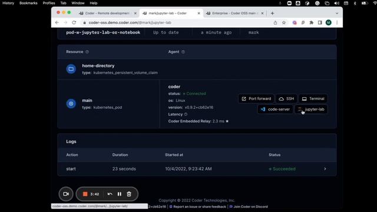Click the extension icon beside the star
This screenshot has width=377, height=212.
click(295, 22)
